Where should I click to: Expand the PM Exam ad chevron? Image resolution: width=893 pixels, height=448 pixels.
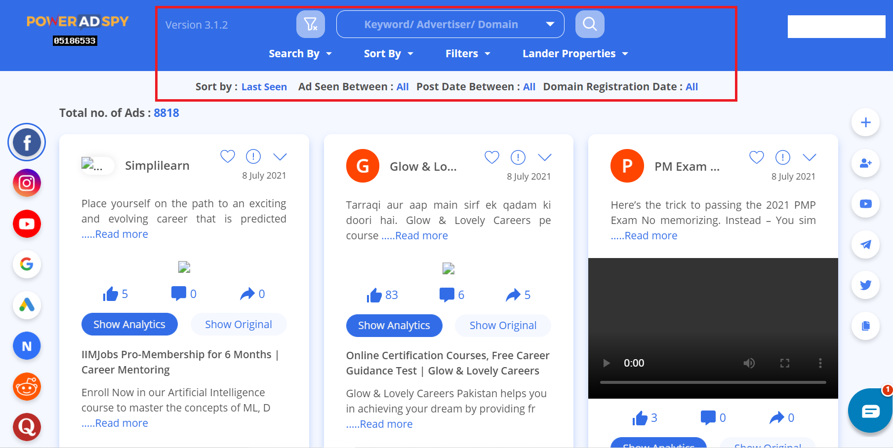(x=810, y=157)
